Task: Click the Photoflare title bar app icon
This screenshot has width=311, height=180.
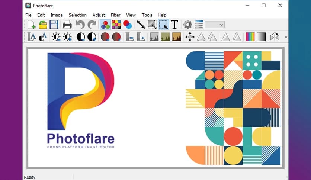Action: tap(28, 6)
